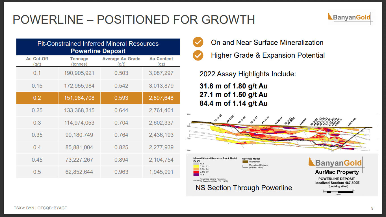
Task: Click the highlighted grade cell 0.593
Action: coord(121,98)
